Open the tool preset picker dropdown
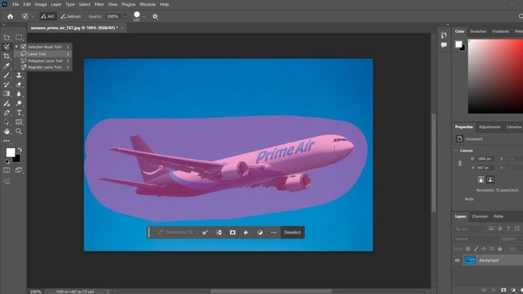The height and width of the screenshot is (294, 523). (x=33, y=16)
